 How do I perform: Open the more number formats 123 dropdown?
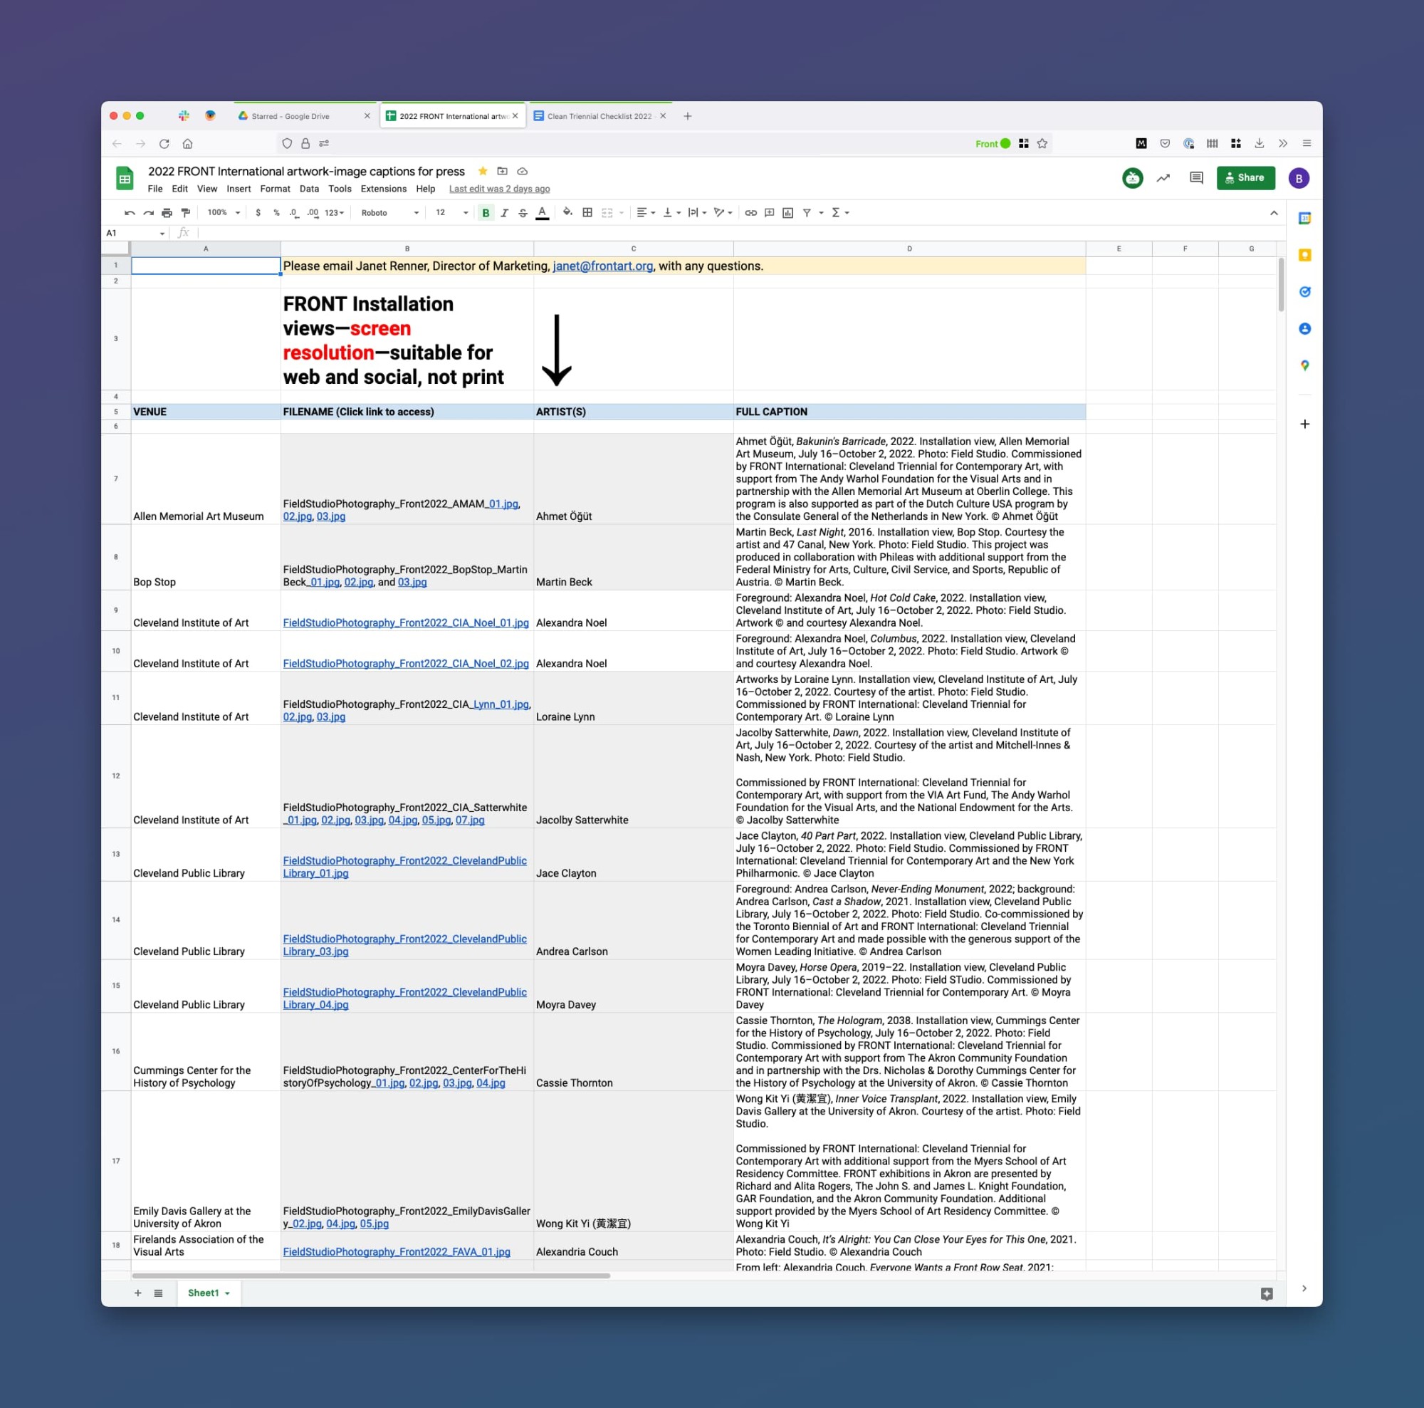334,213
